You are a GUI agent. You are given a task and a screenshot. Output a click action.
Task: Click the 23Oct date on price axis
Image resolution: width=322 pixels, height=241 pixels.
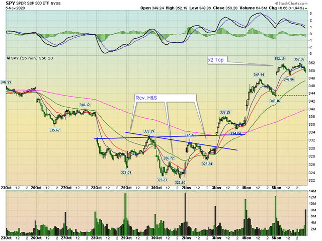pyautogui.click(x=6, y=188)
